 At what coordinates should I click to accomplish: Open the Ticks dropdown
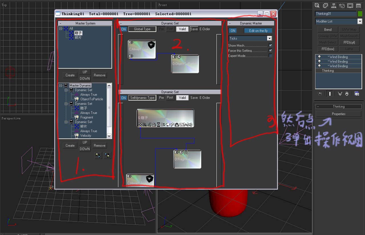(250, 38)
